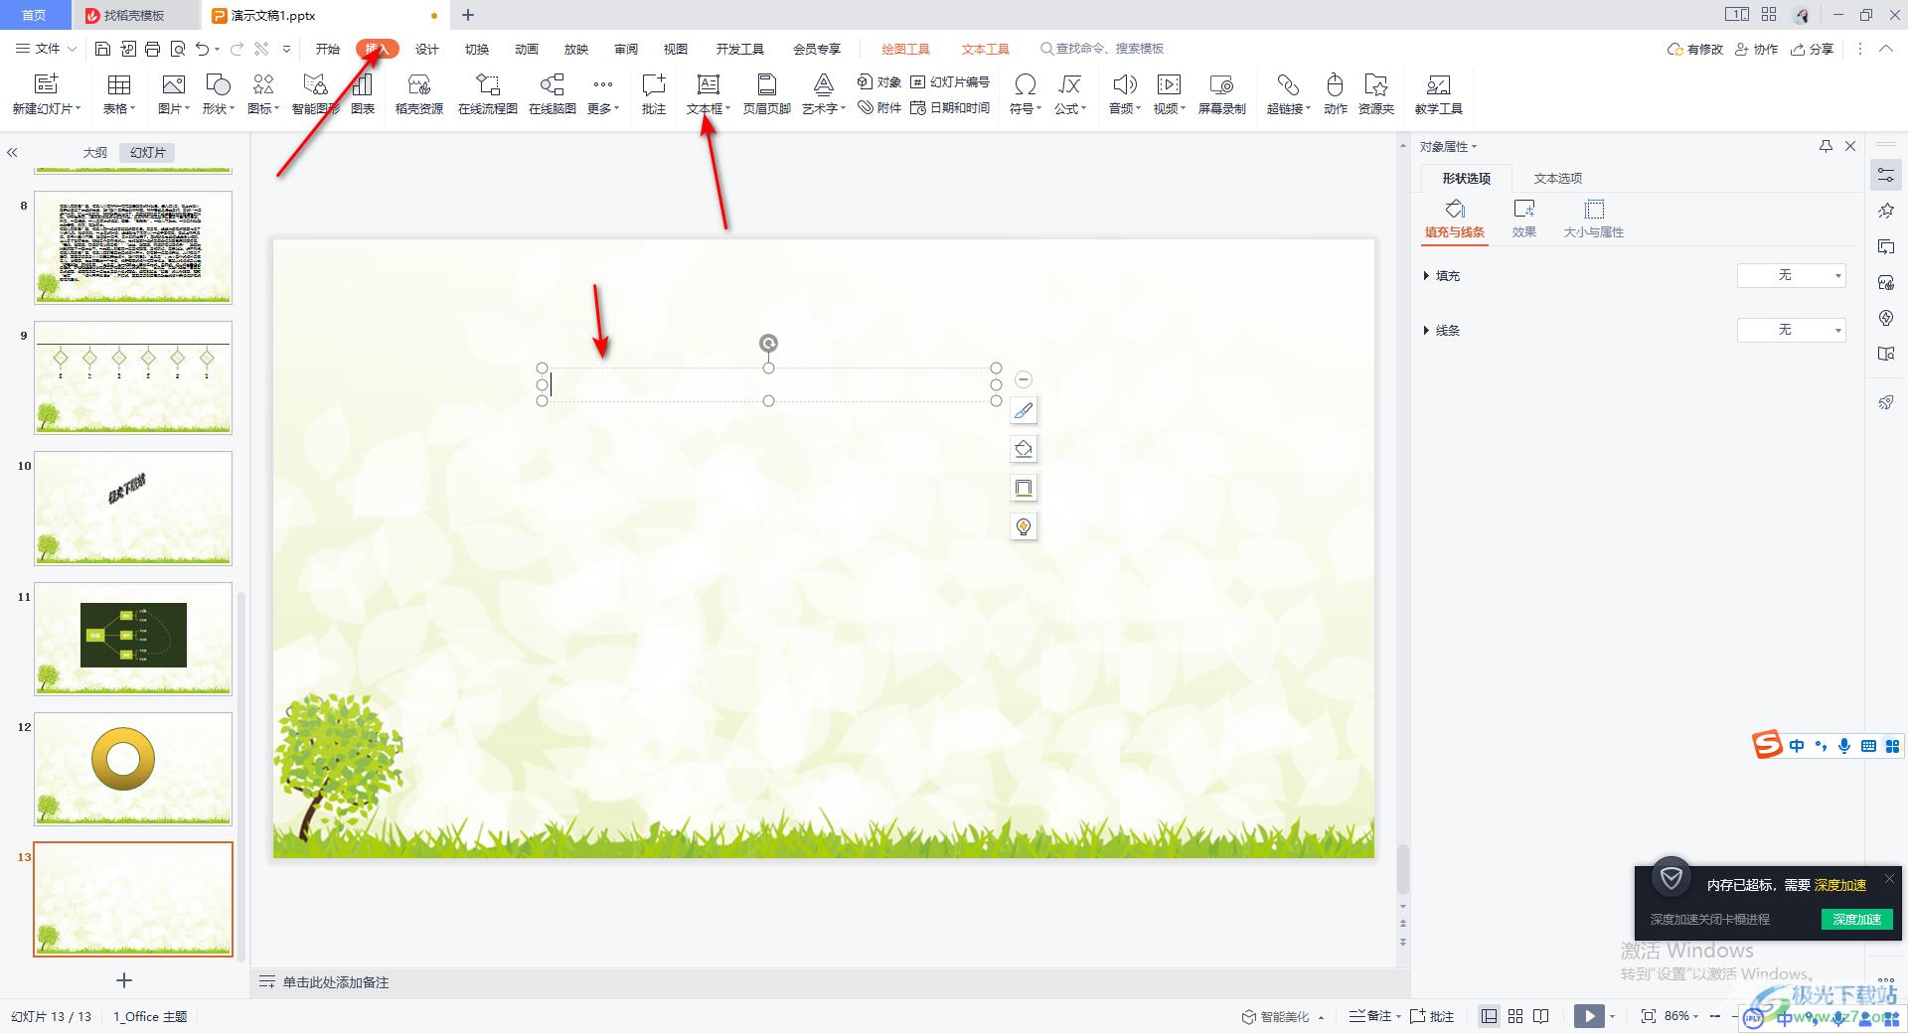Click the shape fill icon beside textbox
This screenshot has width=1908, height=1033.
point(1023,449)
